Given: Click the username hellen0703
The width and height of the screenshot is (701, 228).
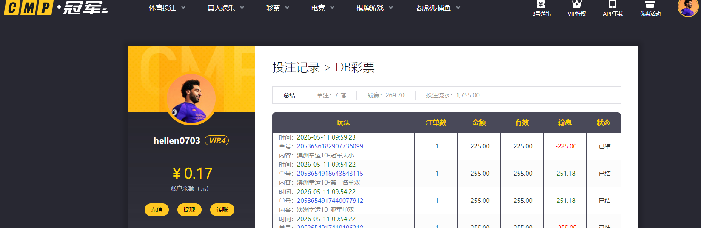Looking at the screenshot, I should [177, 141].
